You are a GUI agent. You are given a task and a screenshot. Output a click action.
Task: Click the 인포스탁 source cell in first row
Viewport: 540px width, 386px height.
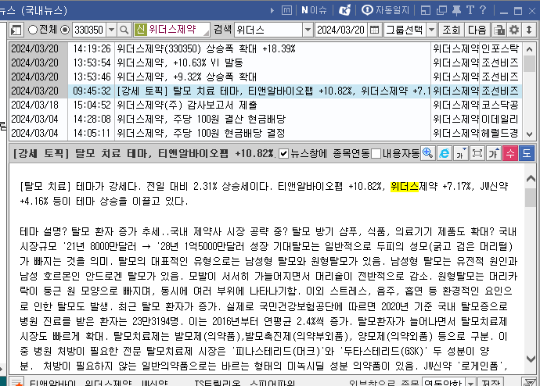point(500,48)
